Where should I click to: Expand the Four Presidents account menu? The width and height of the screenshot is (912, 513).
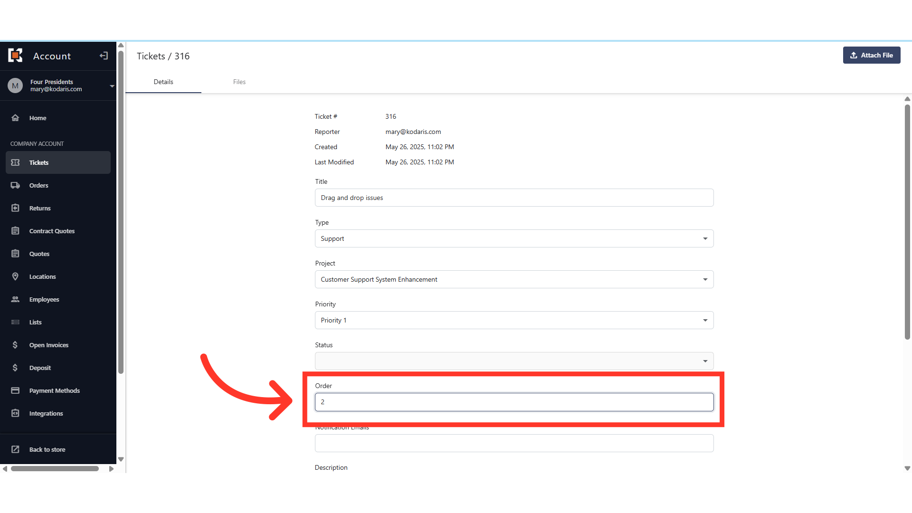[x=112, y=86]
